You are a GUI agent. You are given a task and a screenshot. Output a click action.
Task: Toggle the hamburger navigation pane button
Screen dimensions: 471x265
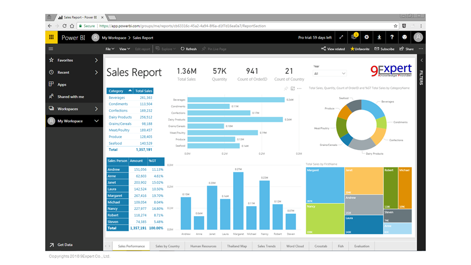[x=51, y=49]
